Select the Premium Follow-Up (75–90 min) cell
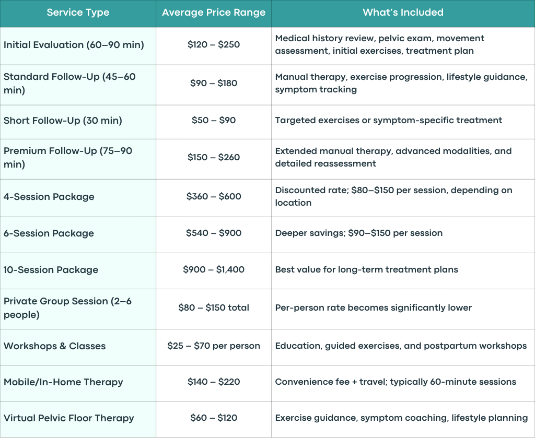Image resolution: width=535 pixels, height=438 pixels. tap(78, 159)
